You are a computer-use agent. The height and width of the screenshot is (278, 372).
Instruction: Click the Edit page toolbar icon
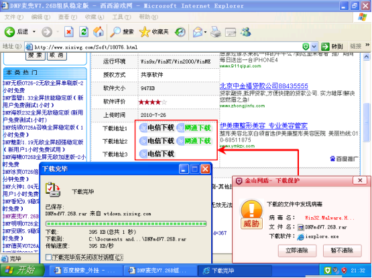click(x=231, y=31)
